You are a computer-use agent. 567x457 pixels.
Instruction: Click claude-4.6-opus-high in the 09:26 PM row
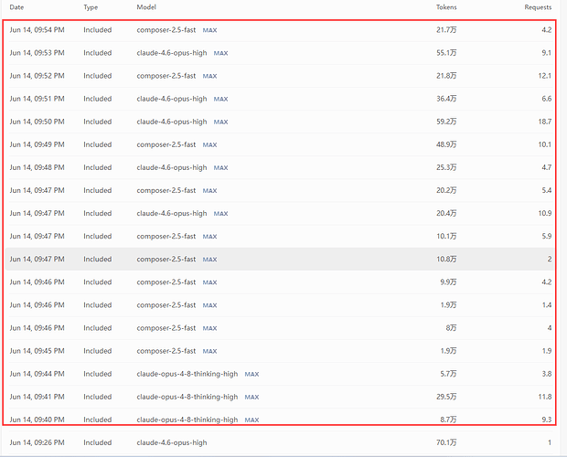pos(172,442)
